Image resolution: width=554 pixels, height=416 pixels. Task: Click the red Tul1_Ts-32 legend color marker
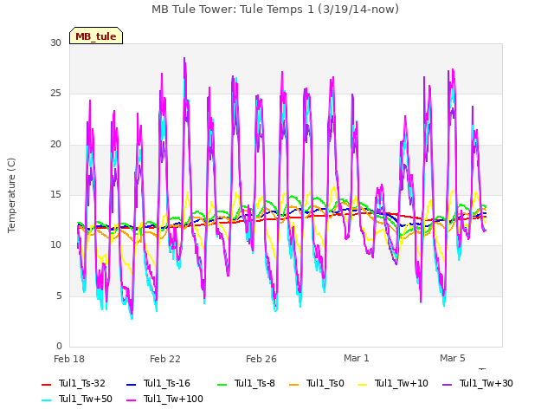pos(47,384)
